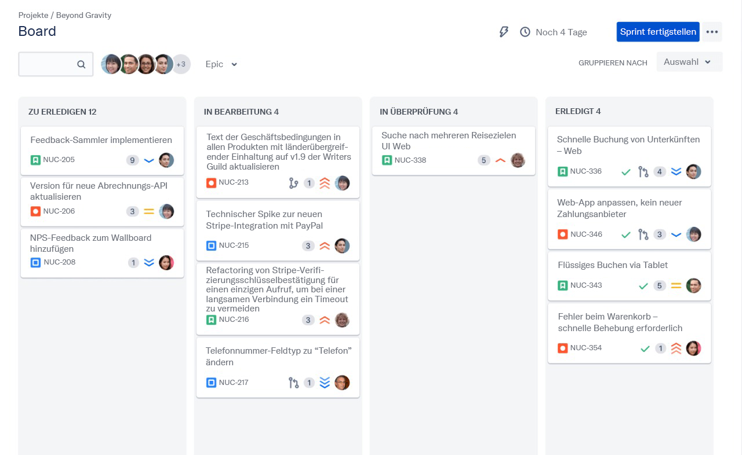The height and width of the screenshot is (455, 742).
Task: Open the Auswahl grouping dropdown
Action: tap(689, 62)
